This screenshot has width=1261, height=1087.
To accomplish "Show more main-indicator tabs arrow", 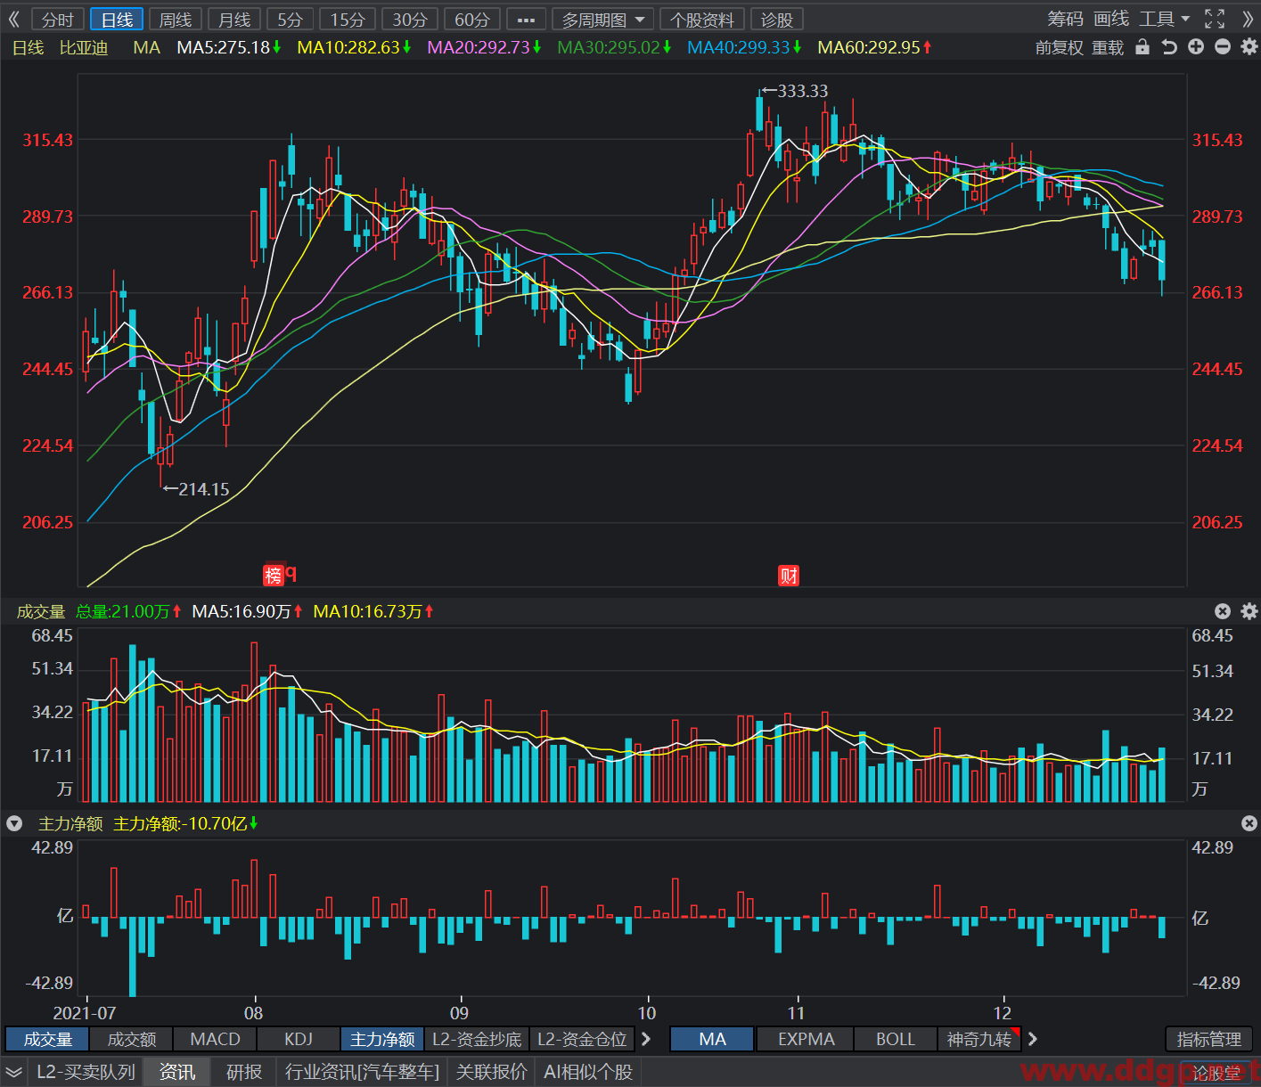I will 1032,1039.
